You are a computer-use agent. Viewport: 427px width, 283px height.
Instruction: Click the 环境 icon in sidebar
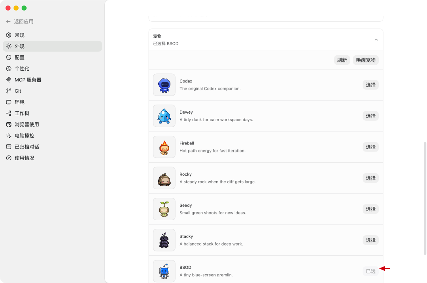(9, 102)
